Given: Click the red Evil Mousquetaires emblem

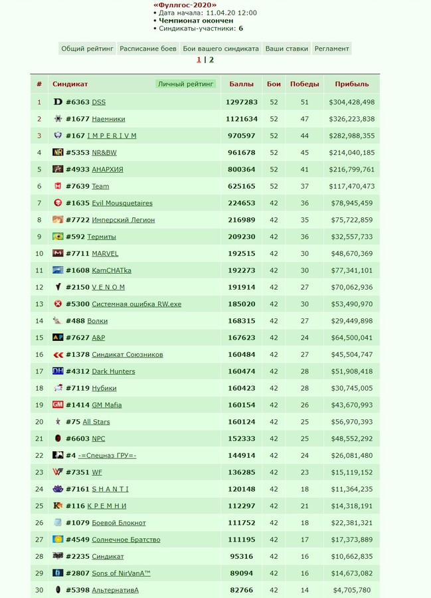Looking at the screenshot, I should click(58, 203).
